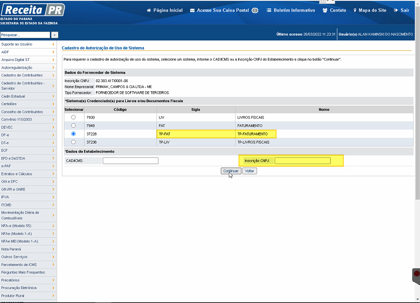
Task: Click the Voltar button
Action: click(250, 171)
